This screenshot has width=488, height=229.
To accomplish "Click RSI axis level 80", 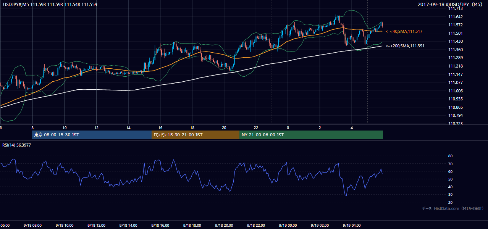I will pos(450,156).
